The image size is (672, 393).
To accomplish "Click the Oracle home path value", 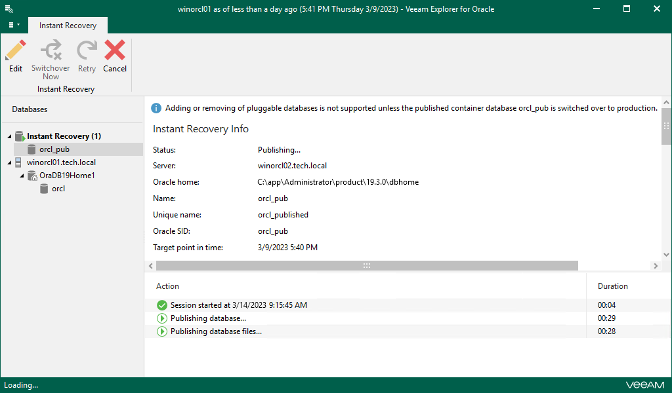I will 338,181.
